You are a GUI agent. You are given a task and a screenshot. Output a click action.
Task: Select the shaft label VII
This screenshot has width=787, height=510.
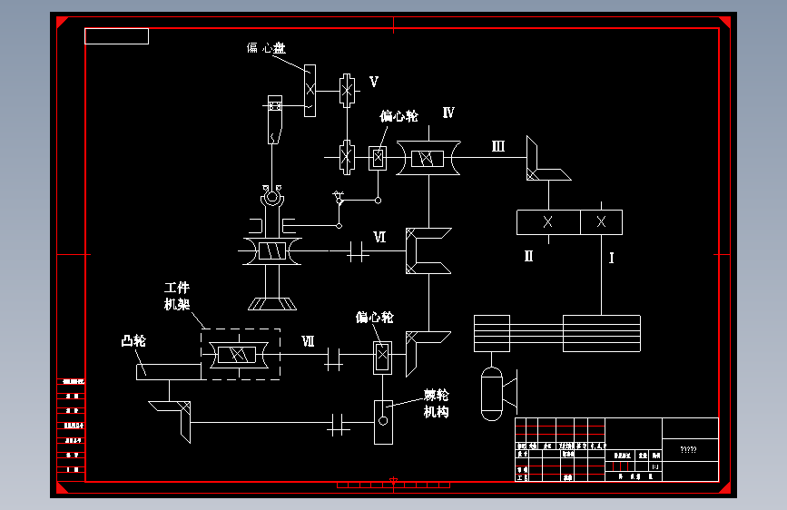309,341
